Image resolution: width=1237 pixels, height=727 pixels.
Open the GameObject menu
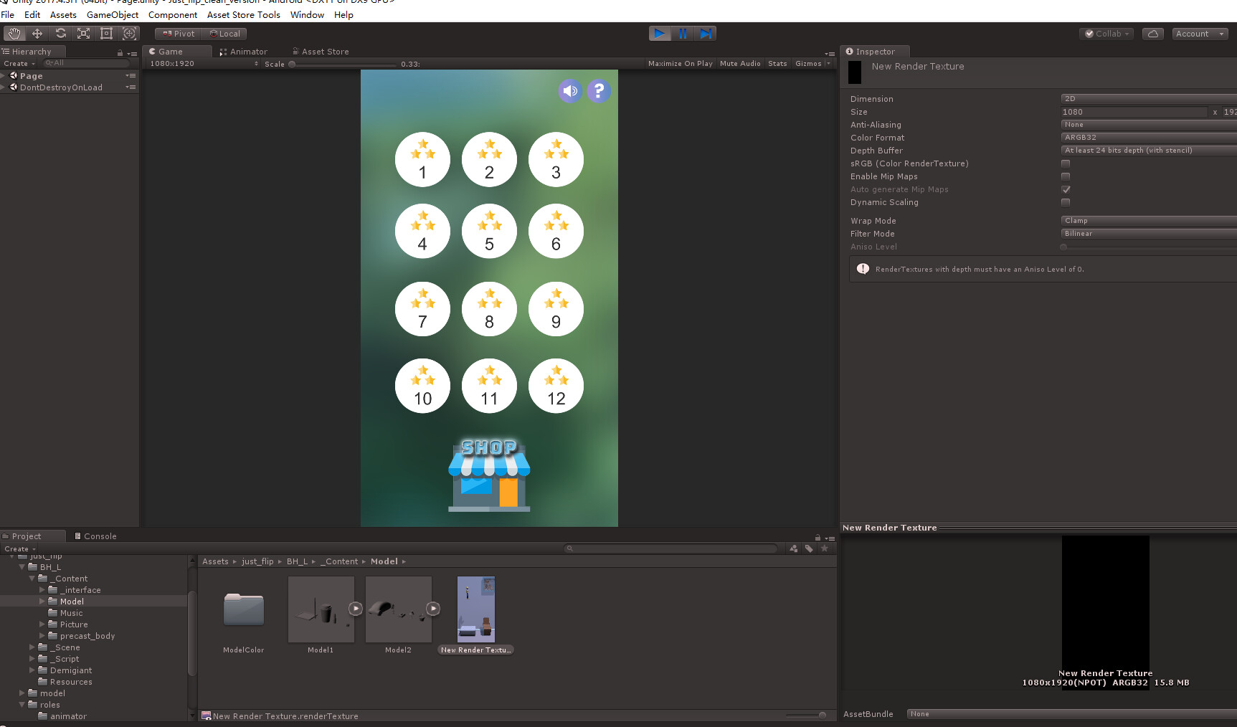[x=113, y=14]
